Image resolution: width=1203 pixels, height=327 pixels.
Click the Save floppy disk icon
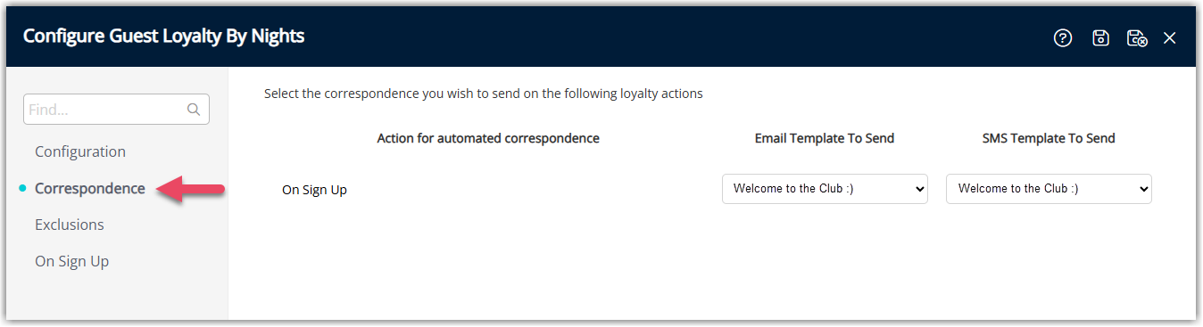pos(1100,37)
